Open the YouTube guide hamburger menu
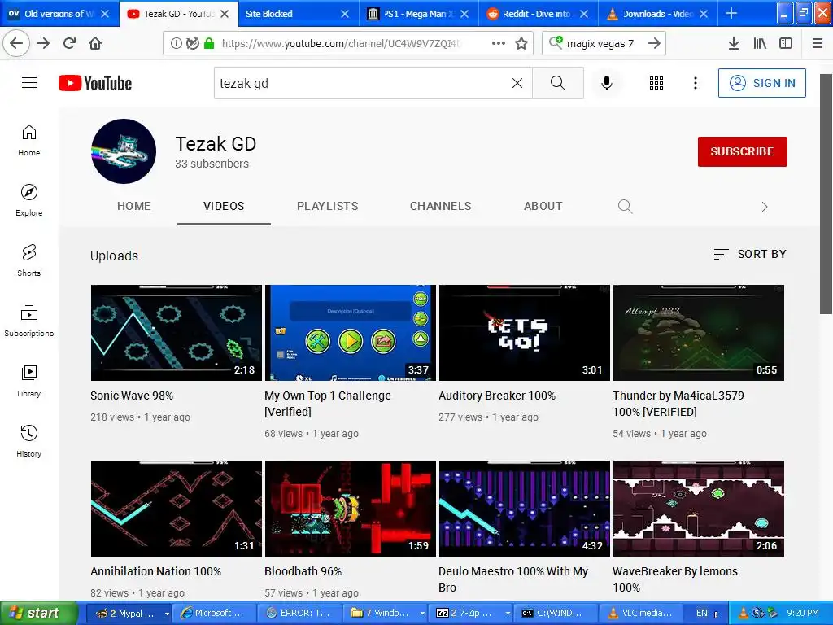The width and height of the screenshot is (833, 625). tap(29, 83)
